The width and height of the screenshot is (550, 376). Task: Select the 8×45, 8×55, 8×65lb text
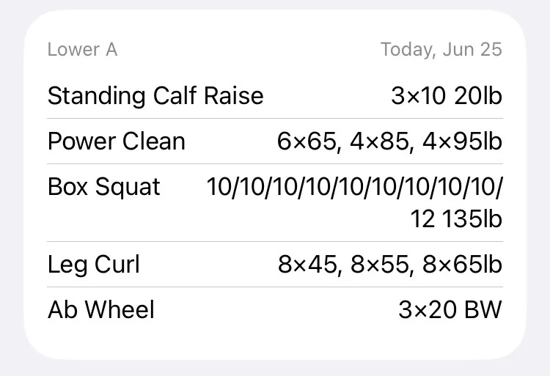click(x=390, y=264)
